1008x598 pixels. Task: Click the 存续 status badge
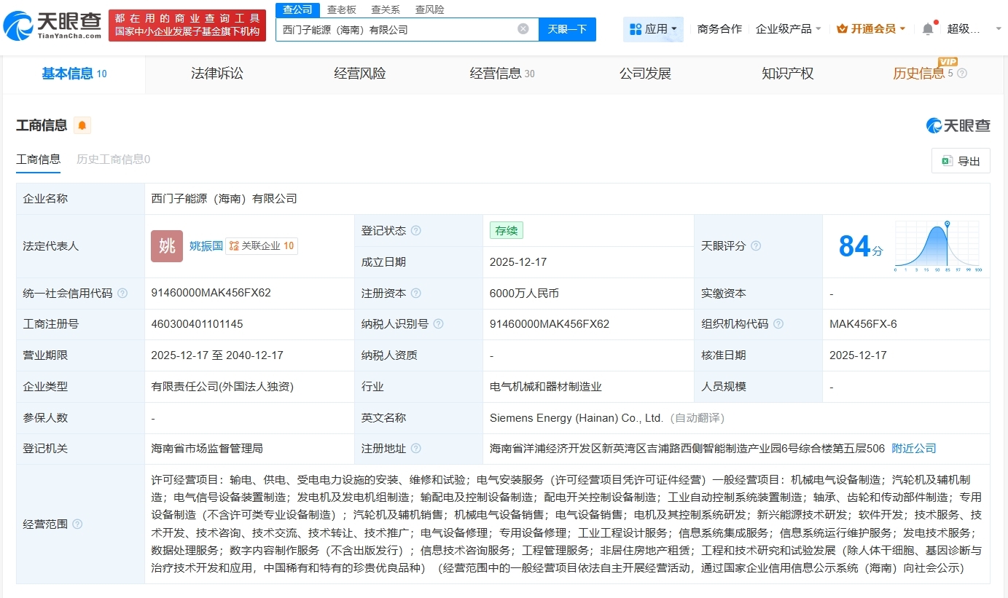tap(506, 230)
